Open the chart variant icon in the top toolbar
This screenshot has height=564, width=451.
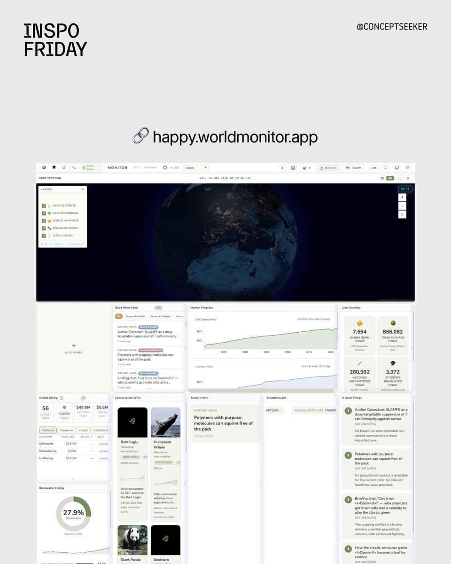64,167
